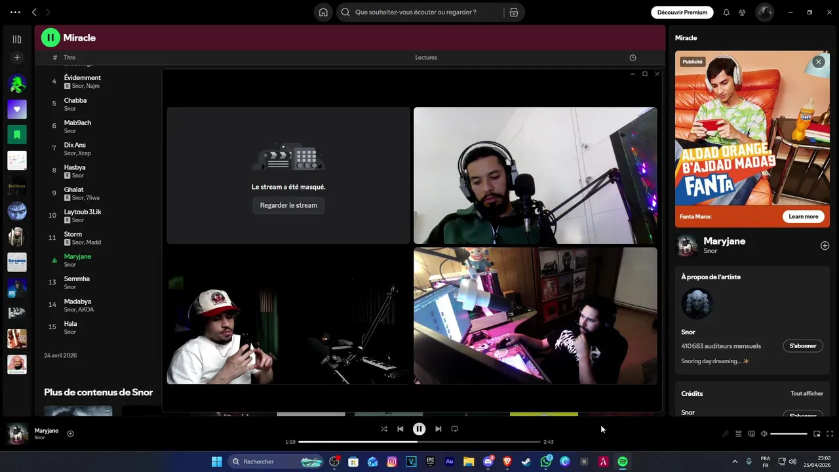Image resolution: width=839 pixels, height=472 pixels.
Task: Open Snor artist avatar in the about card
Action: point(697,304)
